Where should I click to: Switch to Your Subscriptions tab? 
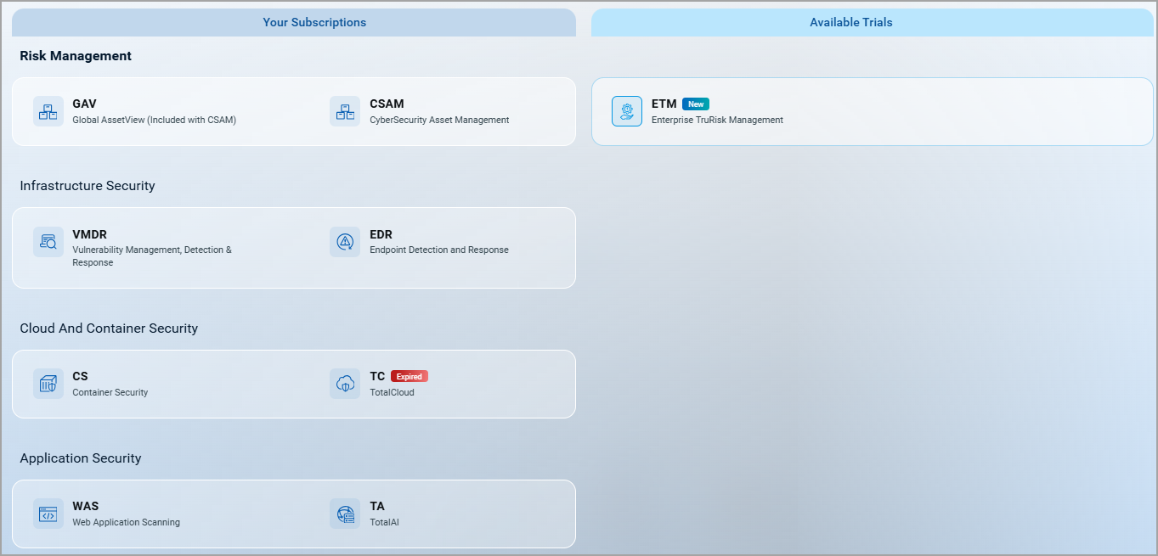pyautogui.click(x=294, y=23)
